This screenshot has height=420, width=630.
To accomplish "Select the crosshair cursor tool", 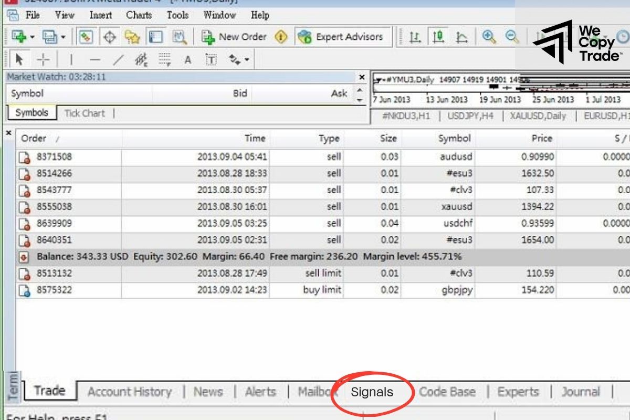I will (x=44, y=60).
